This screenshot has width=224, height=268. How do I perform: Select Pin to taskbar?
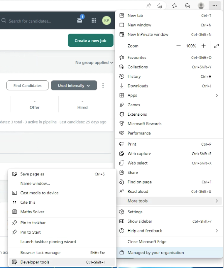(62, 223)
